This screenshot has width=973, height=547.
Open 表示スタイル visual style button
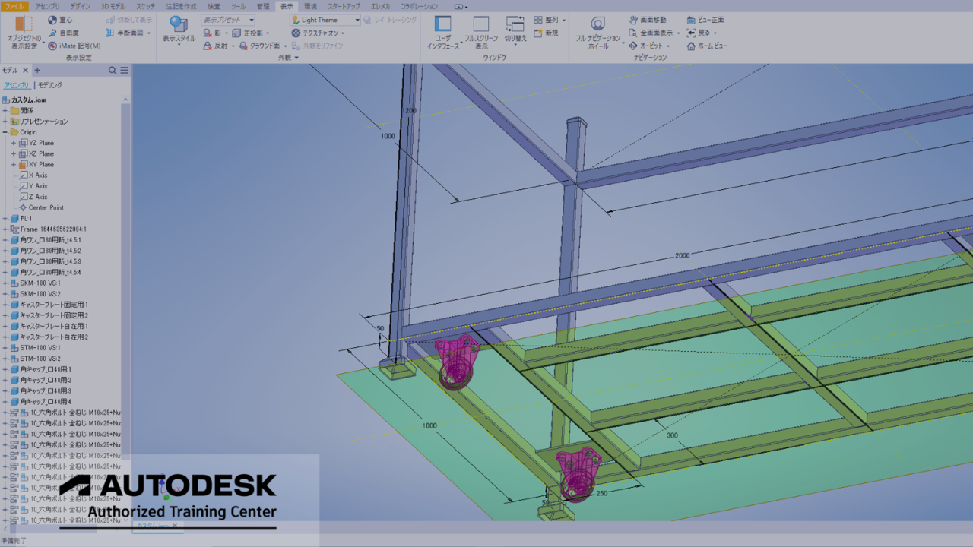click(x=179, y=32)
